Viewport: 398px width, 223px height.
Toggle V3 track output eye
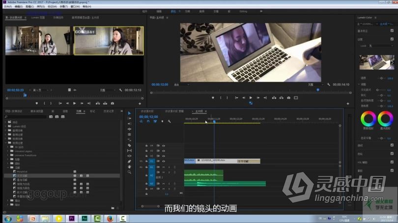click(164, 151)
